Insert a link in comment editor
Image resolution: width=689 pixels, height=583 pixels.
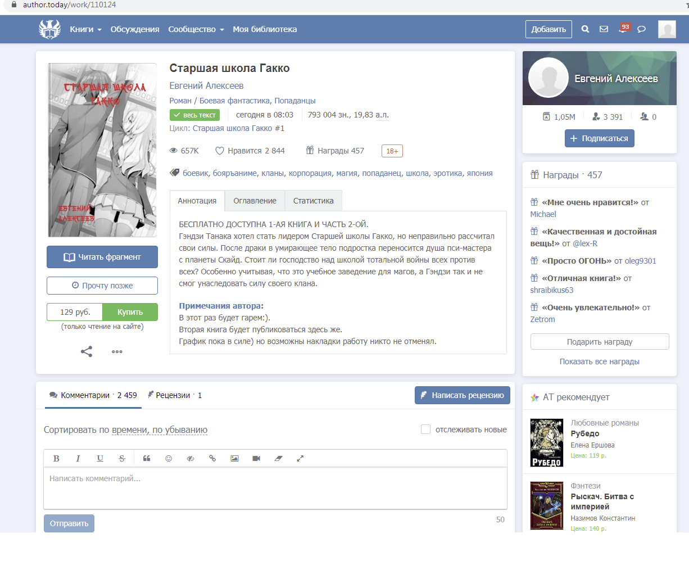[212, 459]
